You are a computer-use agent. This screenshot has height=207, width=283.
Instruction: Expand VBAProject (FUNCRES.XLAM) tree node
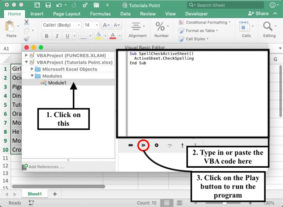tap(26, 55)
